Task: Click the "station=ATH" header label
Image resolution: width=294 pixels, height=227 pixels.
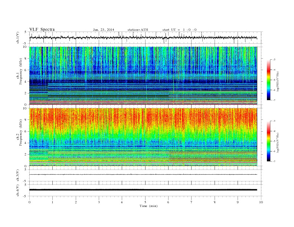Action: [x=138, y=30]
